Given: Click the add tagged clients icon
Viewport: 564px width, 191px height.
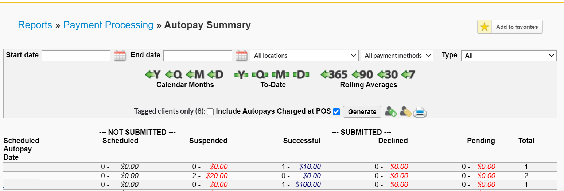Looking at the screenshot, I should click(391, 112).
